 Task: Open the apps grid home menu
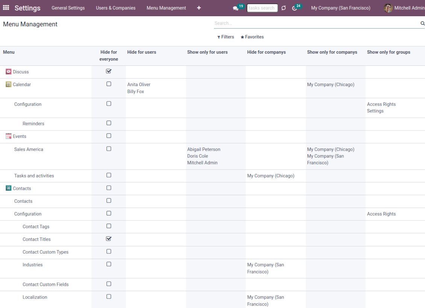click(6, 8)
